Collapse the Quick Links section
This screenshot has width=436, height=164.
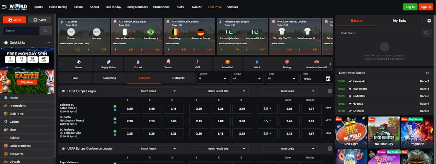click(49, 43)
